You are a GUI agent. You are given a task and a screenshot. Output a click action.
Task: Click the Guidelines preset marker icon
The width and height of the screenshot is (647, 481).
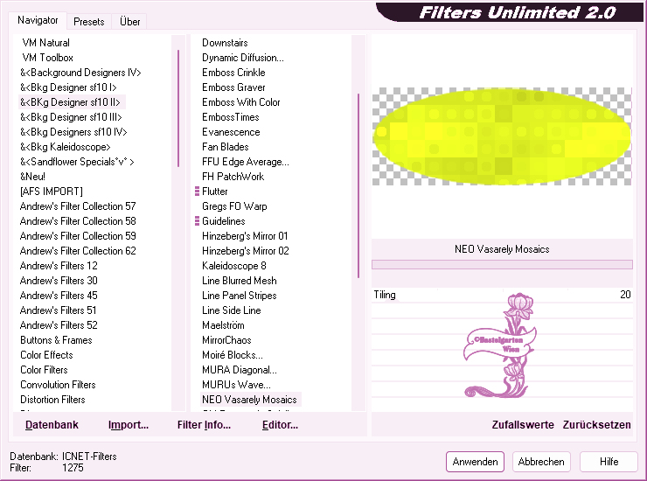coord(197,221)
